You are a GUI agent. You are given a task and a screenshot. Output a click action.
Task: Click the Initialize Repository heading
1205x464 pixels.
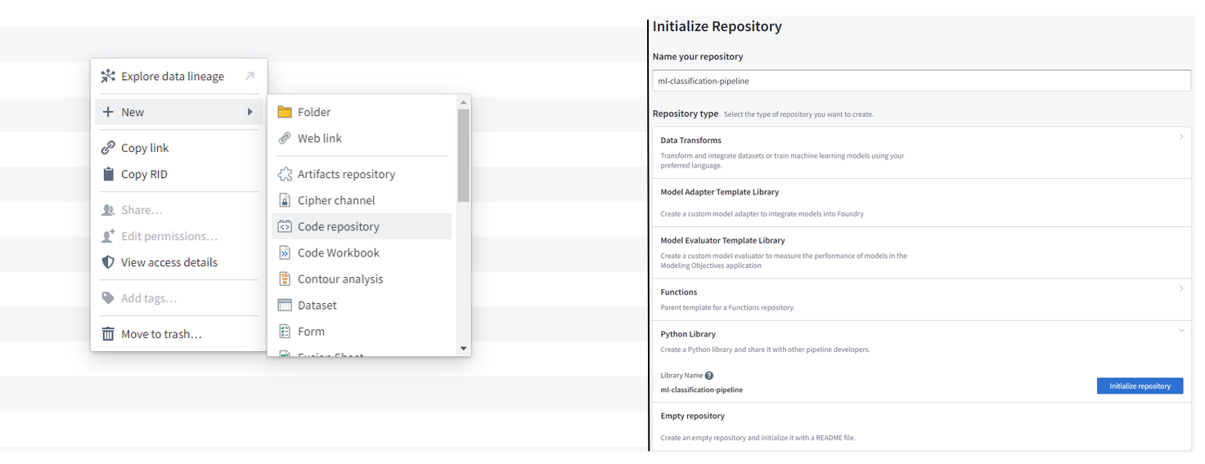[717, 26]
